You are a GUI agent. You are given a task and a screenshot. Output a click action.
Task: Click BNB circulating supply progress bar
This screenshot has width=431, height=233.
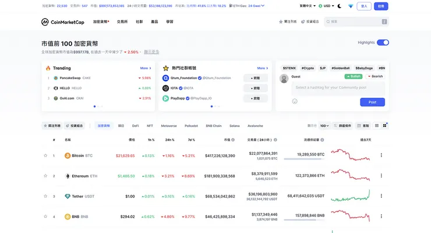point(304,220)
